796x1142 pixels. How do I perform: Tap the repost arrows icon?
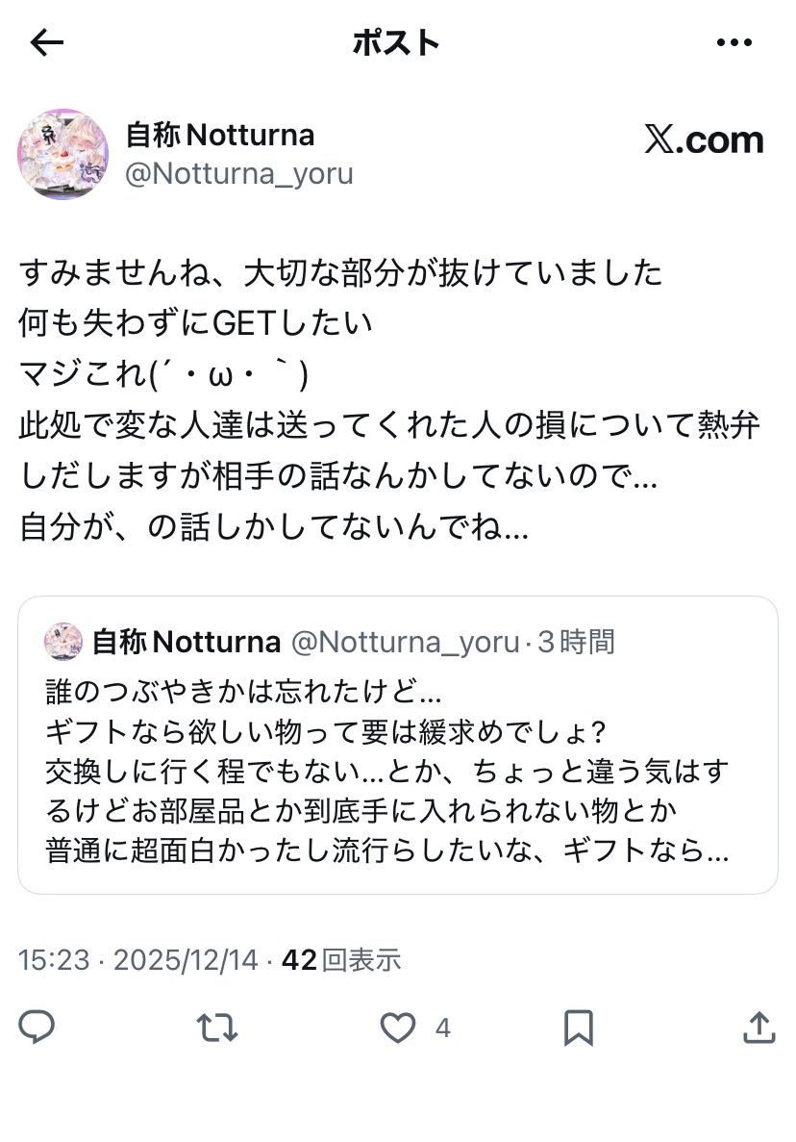217,1028
